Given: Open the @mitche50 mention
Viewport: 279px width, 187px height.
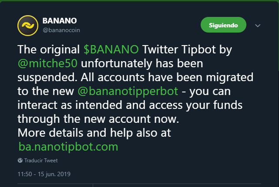Looking at the screenshot, I should [48, 63].
